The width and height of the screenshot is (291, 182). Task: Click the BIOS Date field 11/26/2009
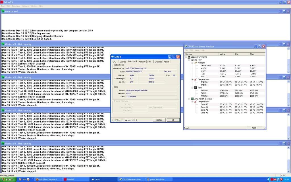[x=151, y=97]
